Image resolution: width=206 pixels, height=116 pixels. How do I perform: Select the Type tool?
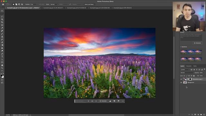click(2, 57)
